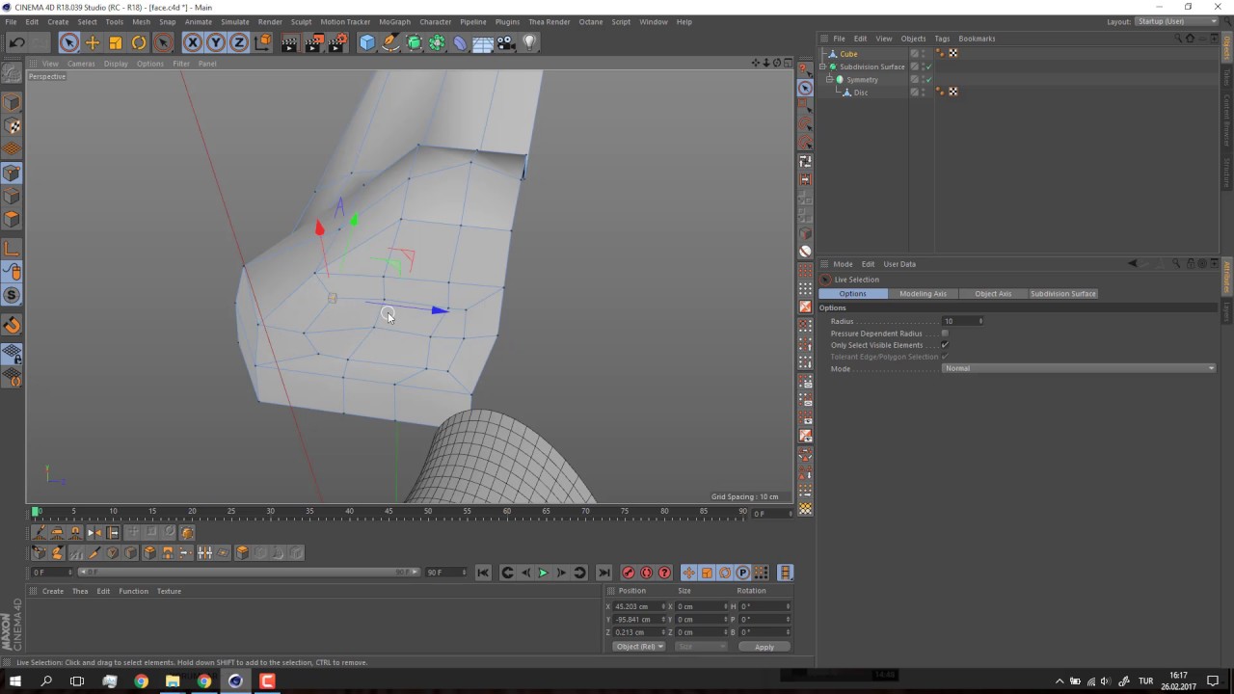Switch to the Options tab
Screen dimensions: 1234x694
coord(852,294)
